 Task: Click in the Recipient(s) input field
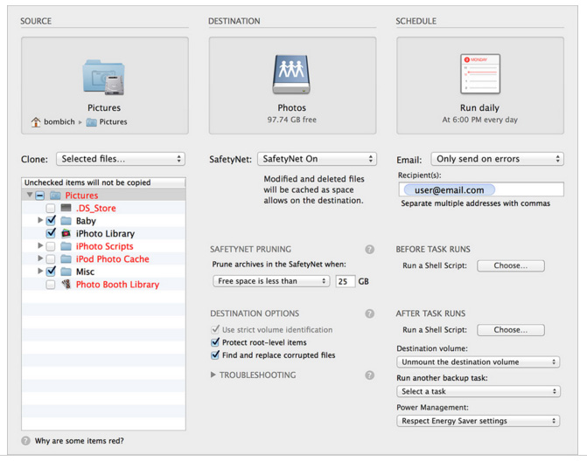[x=481, y=189]
